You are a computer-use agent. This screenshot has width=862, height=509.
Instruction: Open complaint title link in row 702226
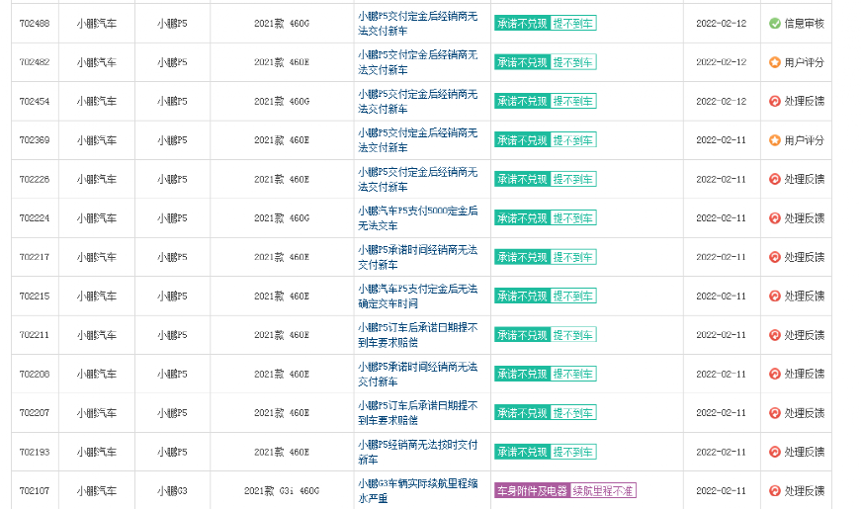click(417, 180)
